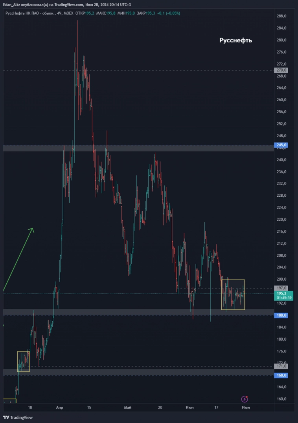Viewport: 298px width, 423px height.
Task: Click the 260,0 price axis tick
Action: [281, 100]
